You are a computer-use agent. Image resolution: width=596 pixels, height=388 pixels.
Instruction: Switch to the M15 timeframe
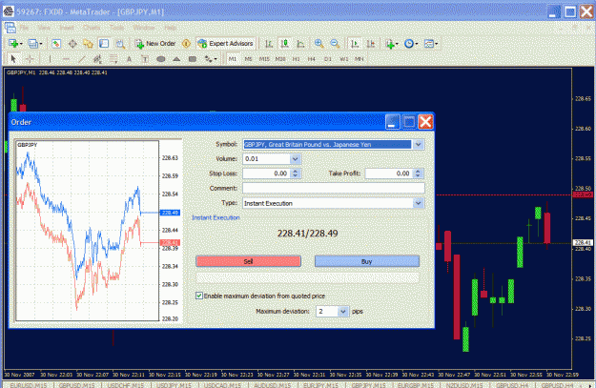[264, 59]
